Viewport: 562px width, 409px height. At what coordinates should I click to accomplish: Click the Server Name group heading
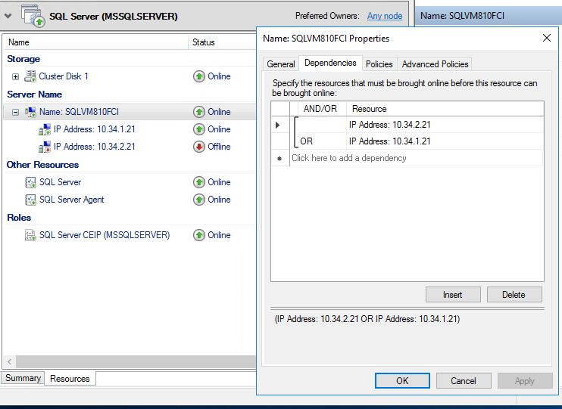pyautogui.click(x=34, y=95)
